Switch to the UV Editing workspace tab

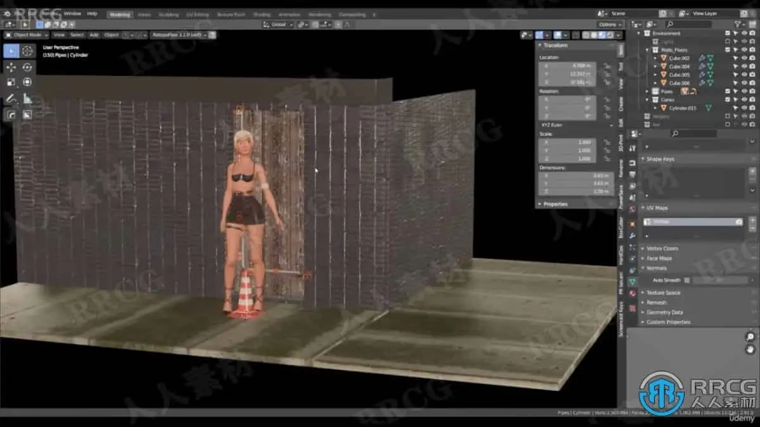coord(198,14)
